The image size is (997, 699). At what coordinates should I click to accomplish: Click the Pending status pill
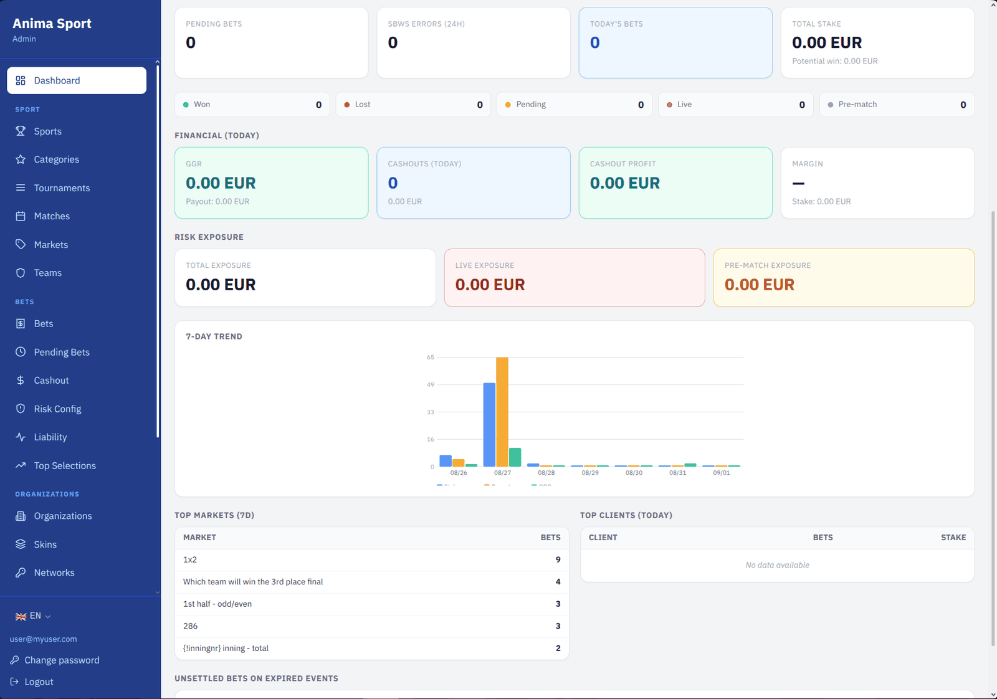tap(575, 105)
